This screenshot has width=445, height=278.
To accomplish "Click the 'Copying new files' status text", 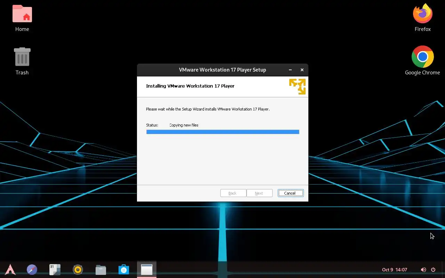I will click(184, 125).
